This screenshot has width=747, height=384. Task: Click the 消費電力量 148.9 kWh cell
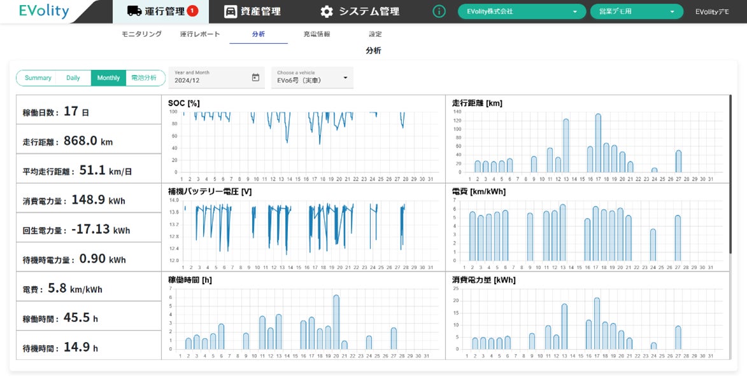pyautogui.click(x=89, y=198)
